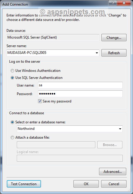The image size is (133, 194).
Task: Toggle the Save my password checkbox
Action: (x=40, y=101)
